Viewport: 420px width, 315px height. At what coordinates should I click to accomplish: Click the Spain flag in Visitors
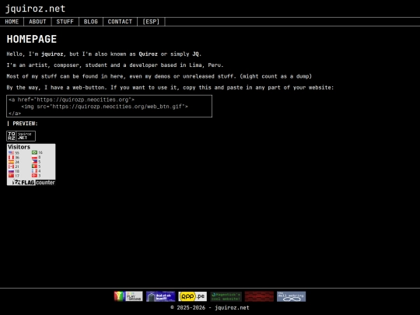(11, 162)
